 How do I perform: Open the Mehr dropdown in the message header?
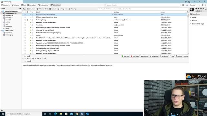click(x=186, y=56)
